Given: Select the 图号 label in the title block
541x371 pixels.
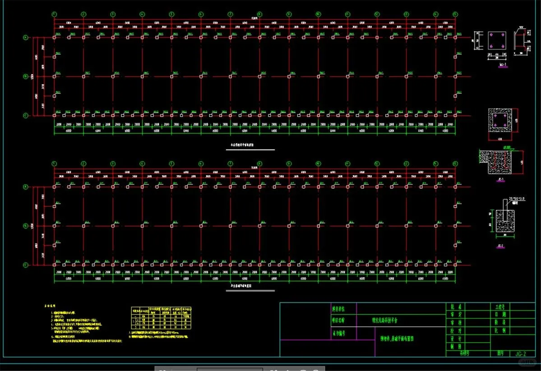Looking at the screenshot, I should tap(500, 353).
